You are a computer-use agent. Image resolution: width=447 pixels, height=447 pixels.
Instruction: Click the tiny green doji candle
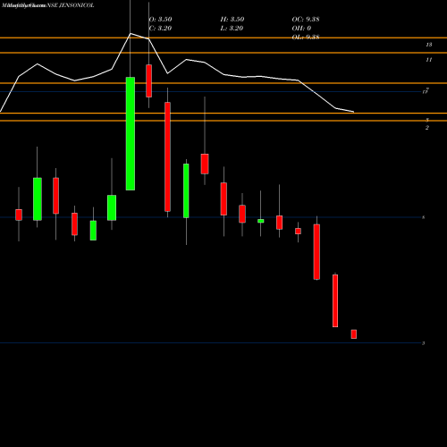(x=261, y=221)
